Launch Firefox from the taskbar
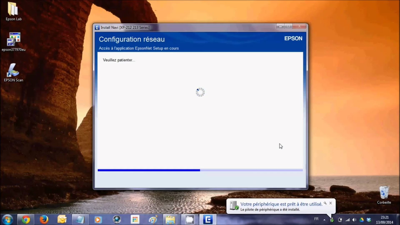The height and width of the screenshot is (225, 400). click(x=44, y=220)
